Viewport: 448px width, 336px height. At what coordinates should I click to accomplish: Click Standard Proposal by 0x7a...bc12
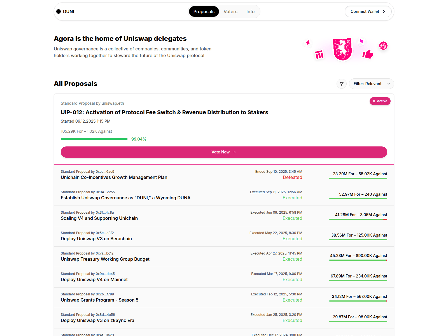pyautogui.click(x=87, y=253)
